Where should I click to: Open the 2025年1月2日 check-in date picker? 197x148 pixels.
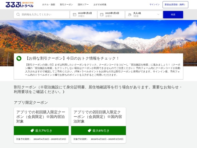[x=84, y=14]
